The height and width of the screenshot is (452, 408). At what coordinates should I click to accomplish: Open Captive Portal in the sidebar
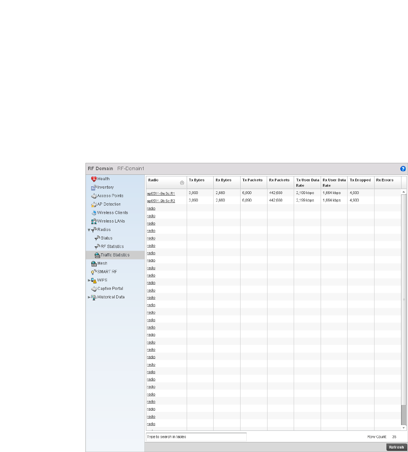[x=110, y=288]
